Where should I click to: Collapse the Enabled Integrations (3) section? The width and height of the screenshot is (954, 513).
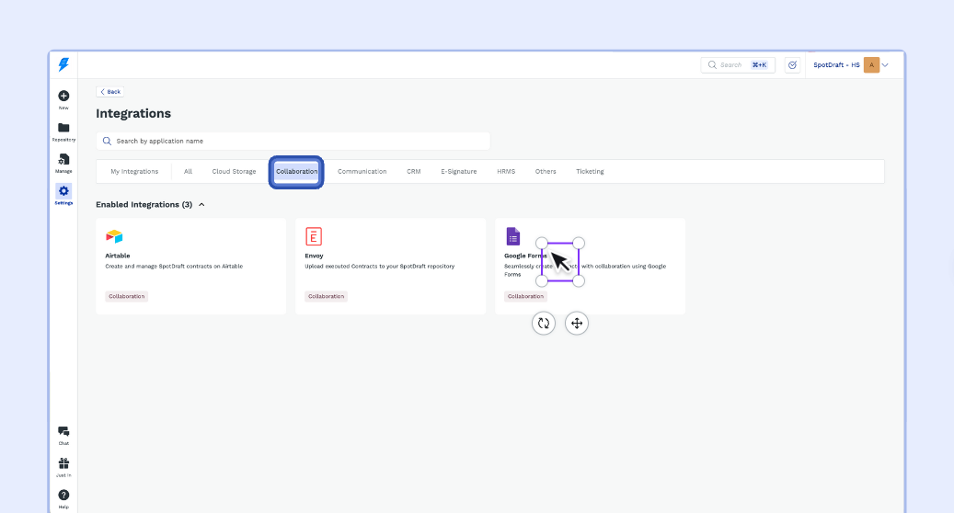point(201,205)
